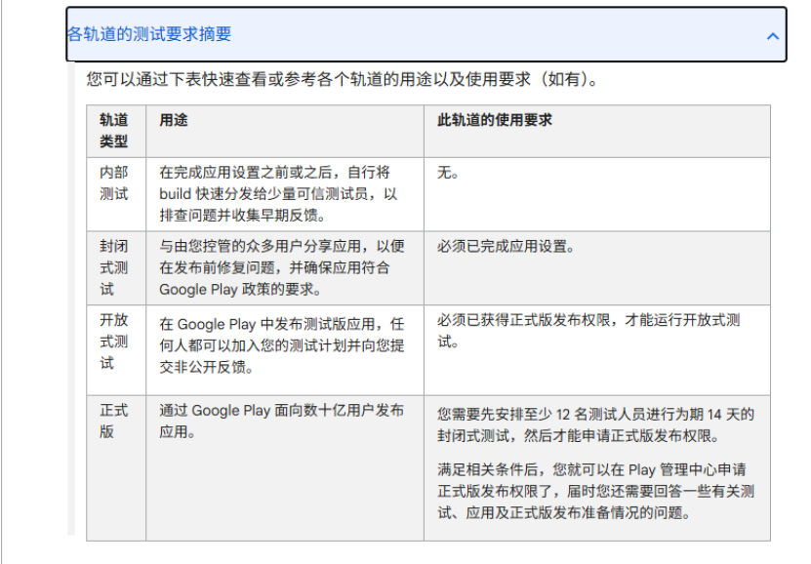The height and width of the screenshot is (564, 811).
Task: Click the 开放式测试 track type cell
Action: 114,342
